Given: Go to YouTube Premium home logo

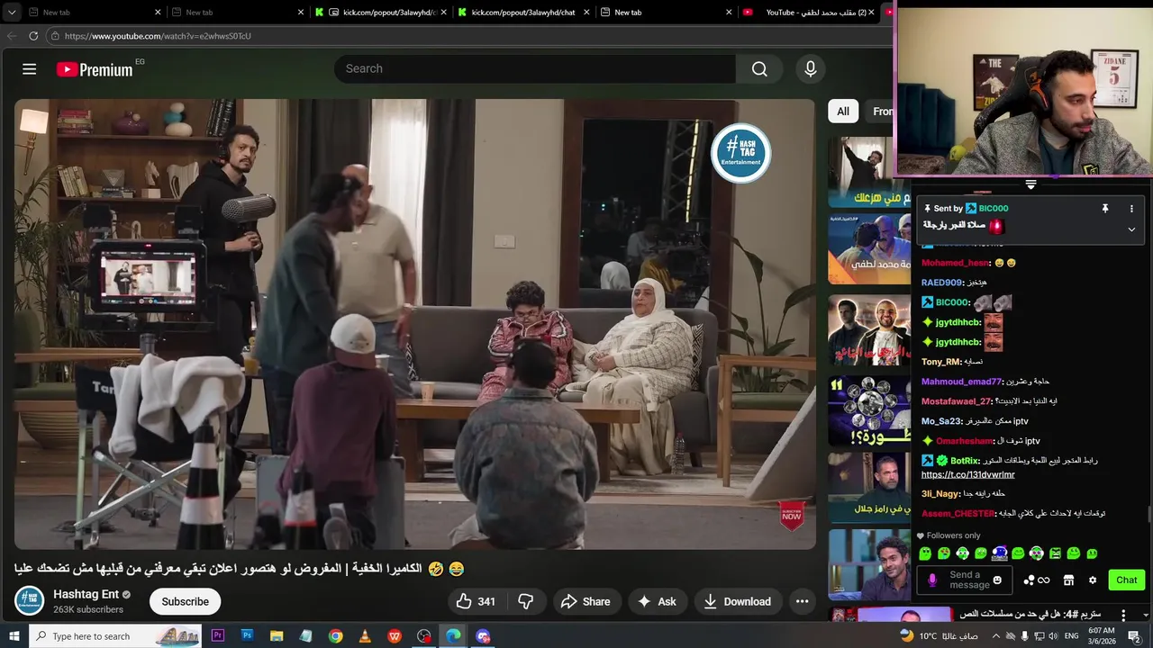Looking at the screenshot, I should pyautogui.click(x=95, y=69).
